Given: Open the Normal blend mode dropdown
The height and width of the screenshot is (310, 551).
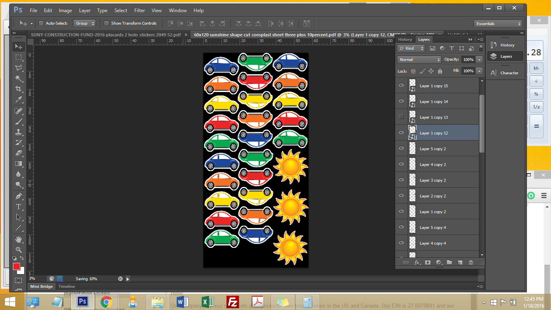Looking at the screenshot, I should coord(420,59).
